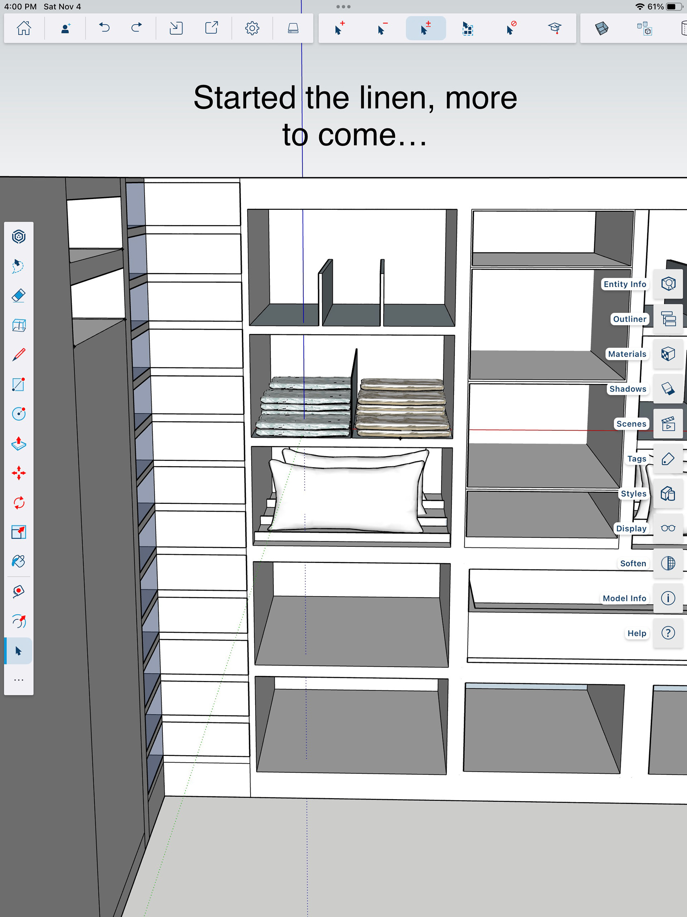This screenshot has height=917, width=687.
Task: Tap the Undo button
Action: 104,28
